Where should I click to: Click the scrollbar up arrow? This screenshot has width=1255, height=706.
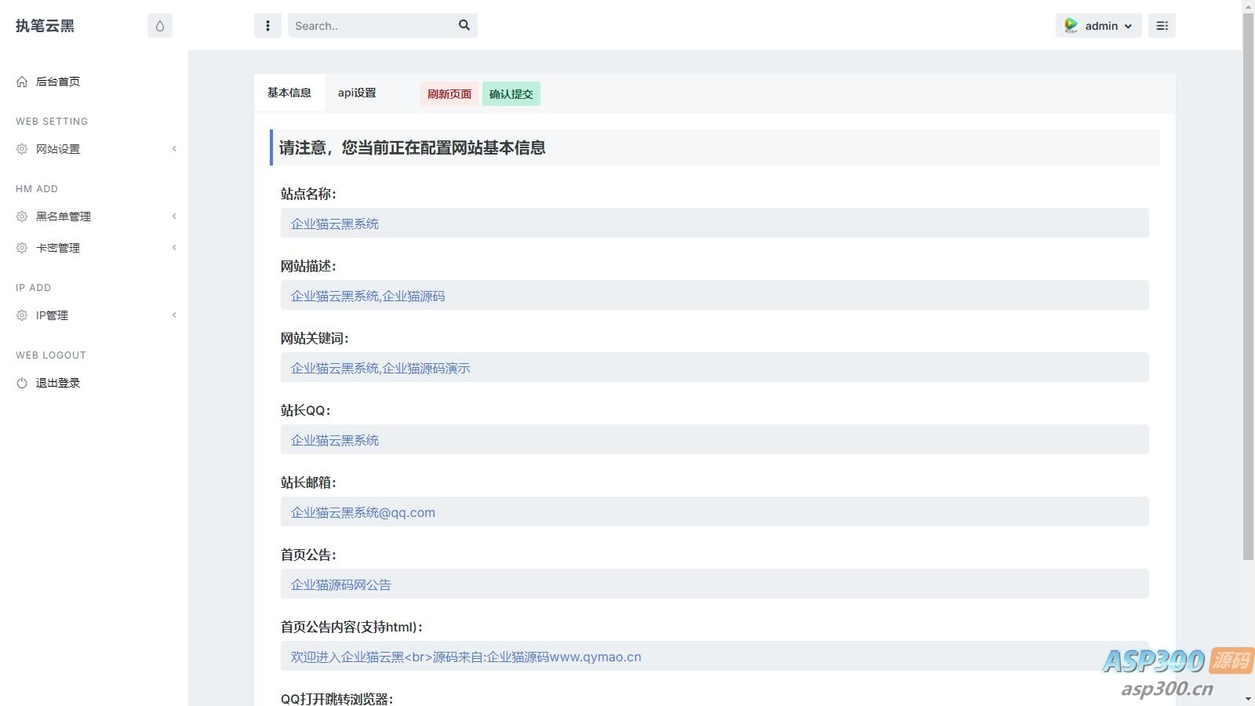click(1248, 6)
